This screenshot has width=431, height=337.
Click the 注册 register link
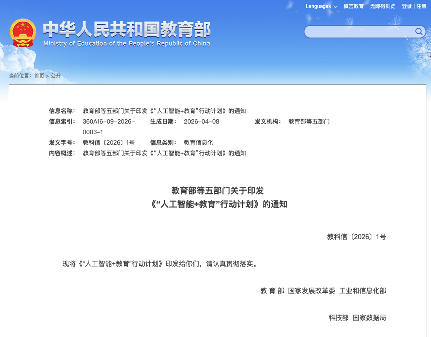tap(421, 6)
